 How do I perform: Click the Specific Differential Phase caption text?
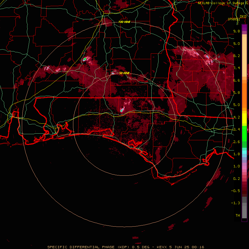coord(126,247)
